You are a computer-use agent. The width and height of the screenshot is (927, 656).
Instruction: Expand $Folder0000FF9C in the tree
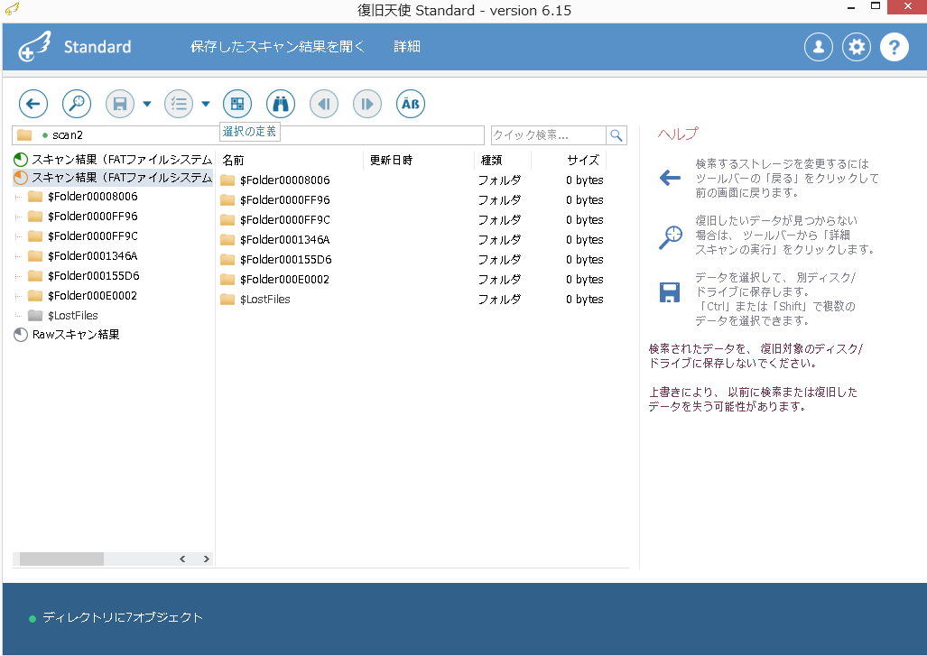pyautogui.click(x=18, y=236)
